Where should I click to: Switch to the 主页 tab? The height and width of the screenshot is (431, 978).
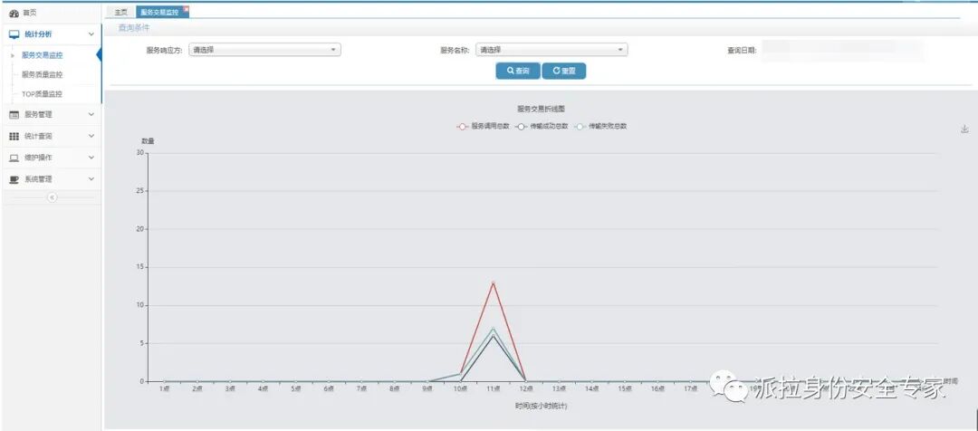click(x=121, y=12)
